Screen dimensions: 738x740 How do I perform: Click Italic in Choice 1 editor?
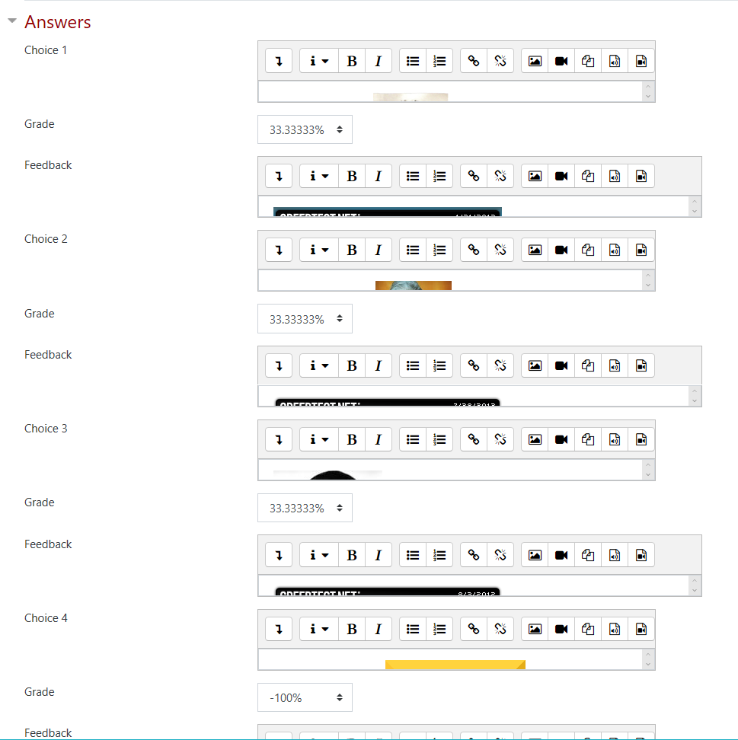coord(379,61)
